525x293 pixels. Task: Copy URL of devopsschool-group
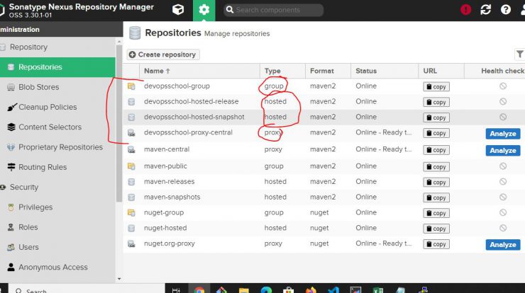click(x=436, y=86)
